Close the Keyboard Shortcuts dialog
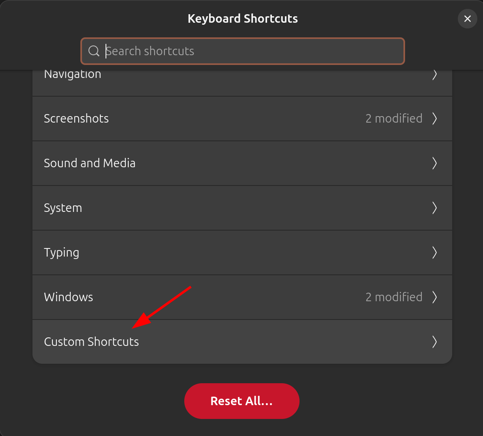The width and height of the screenshot is (483, 436). click(467, 19)
